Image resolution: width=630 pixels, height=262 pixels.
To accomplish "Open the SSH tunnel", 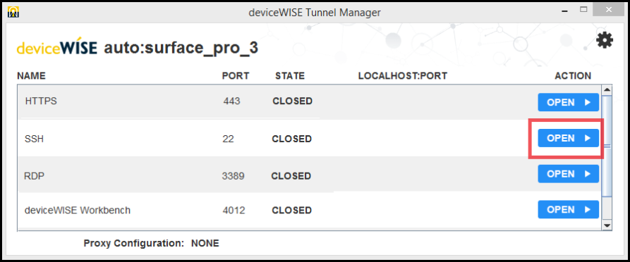I will click(568, 138).
